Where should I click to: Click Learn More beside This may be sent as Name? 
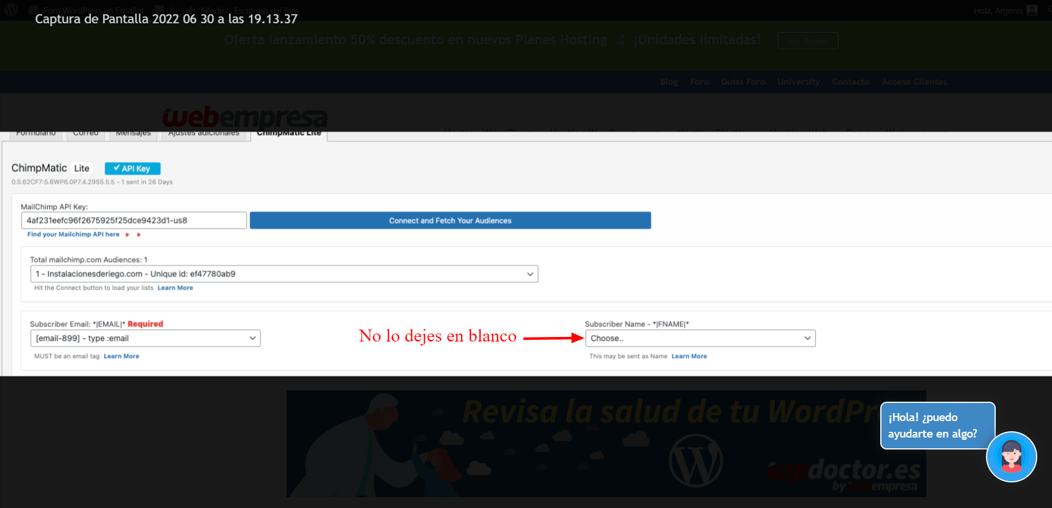(689, 356)
